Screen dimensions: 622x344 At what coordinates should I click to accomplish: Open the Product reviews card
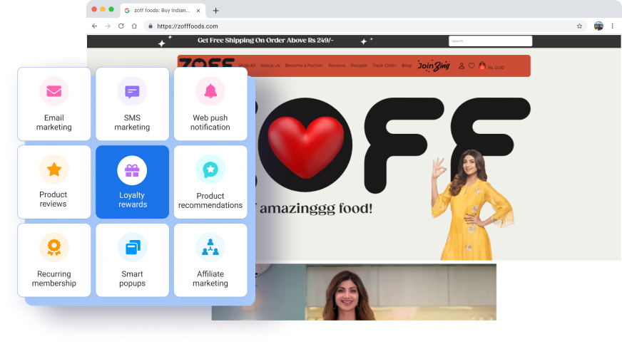coord(54,182)
